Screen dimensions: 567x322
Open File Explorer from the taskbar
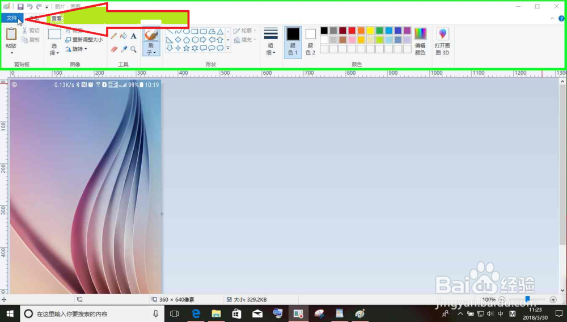[x=216, y=313]
